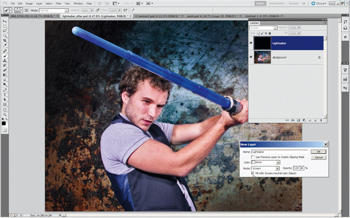Select the Horizontal Type tool
This screenshot has height=218, width=350.
click(5, 95)
